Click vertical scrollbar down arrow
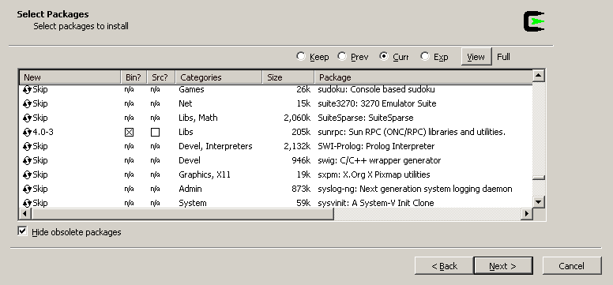Viewport: 613px width, 285px height. [x=539, y=202]
